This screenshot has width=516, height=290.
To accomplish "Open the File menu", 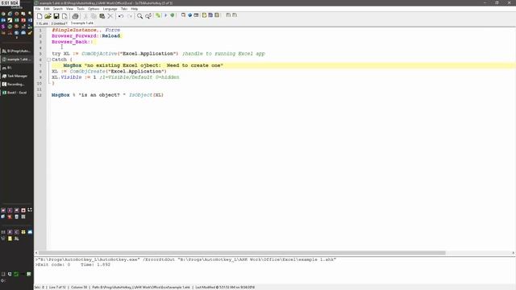I will tap(38, 9).
